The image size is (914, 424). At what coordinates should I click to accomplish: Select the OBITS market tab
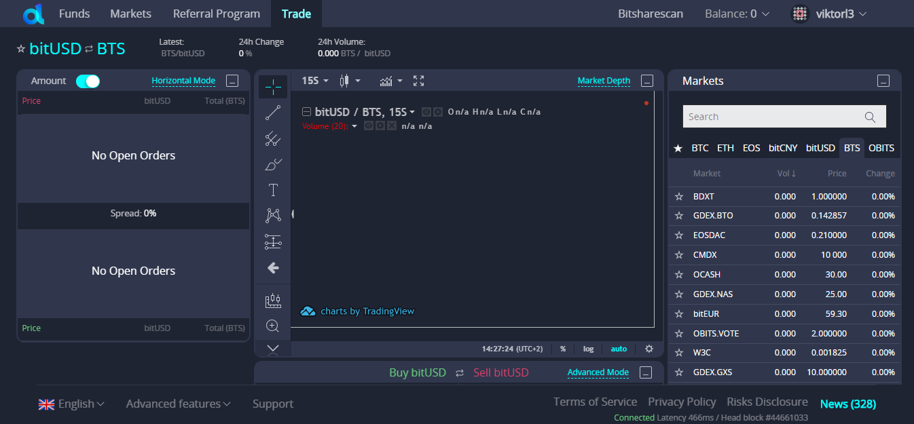881,148
